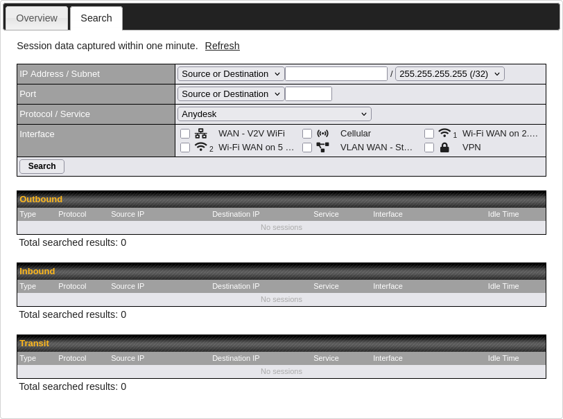Viewport: 563px width, 419px height.
Task: Click the Wi-Fi WAN on 2.4 GHz icon
Action: pyautogui.click(x=445, y=133)
